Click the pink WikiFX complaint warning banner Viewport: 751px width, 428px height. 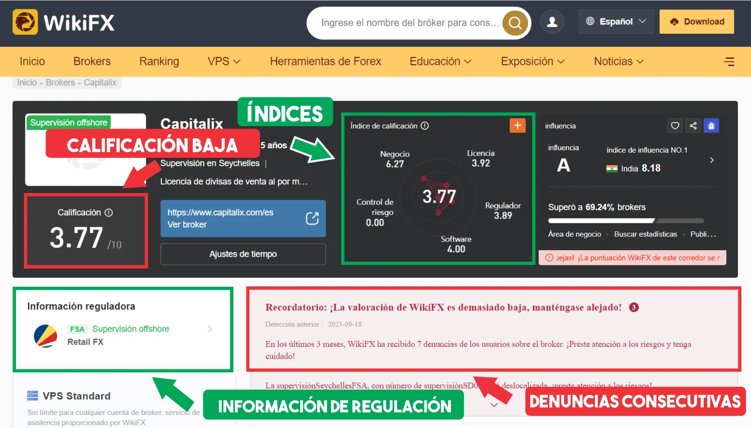point(632,258)
